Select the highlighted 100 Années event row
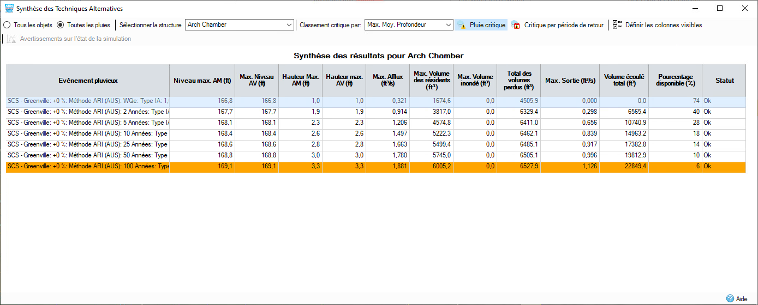This screenshot has width=758, height=305. [376, 167]
